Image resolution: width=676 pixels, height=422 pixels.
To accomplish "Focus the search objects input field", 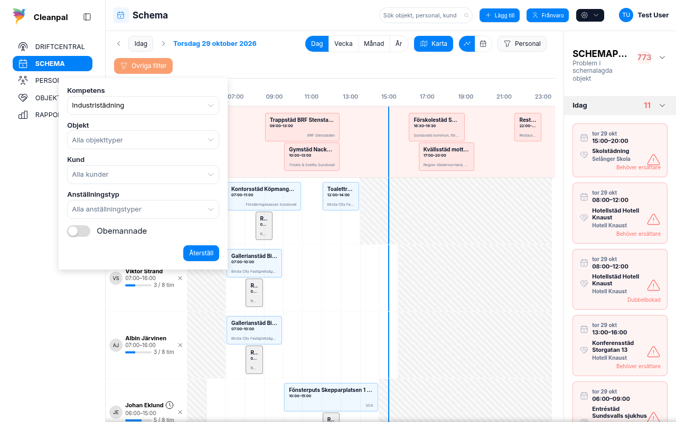I will (x=426, y=15).
